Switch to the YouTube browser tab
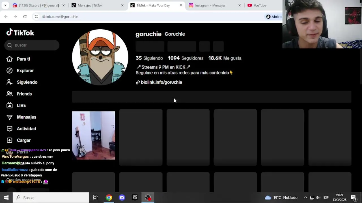Viewport: 362px width, 203px height. pos(260,5)
